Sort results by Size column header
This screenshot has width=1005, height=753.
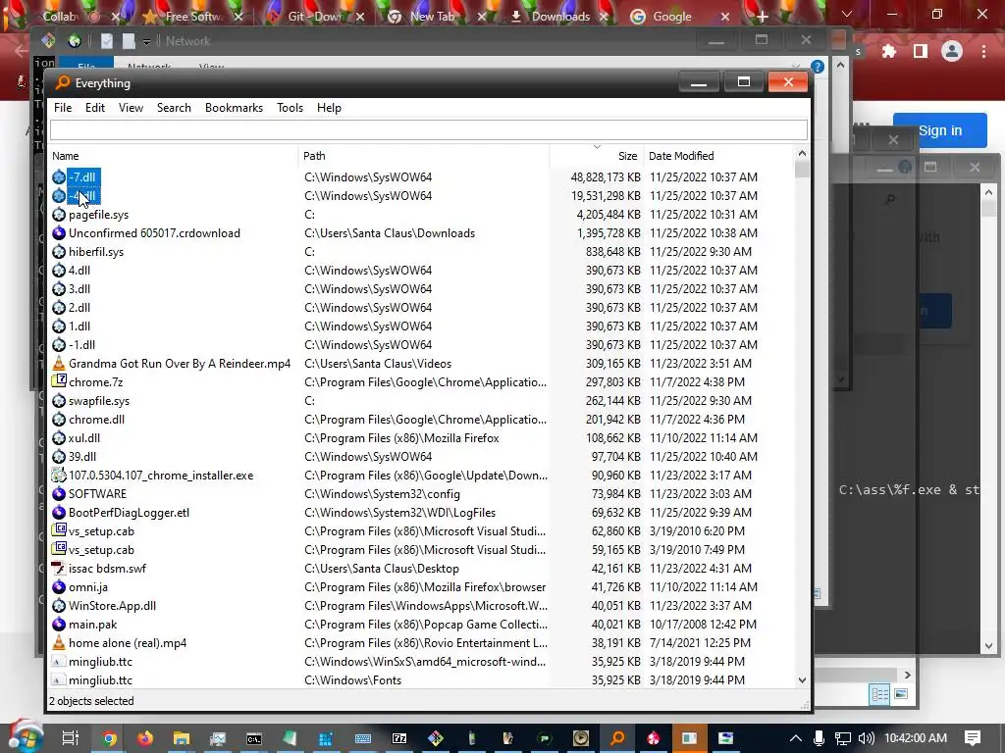597,156
